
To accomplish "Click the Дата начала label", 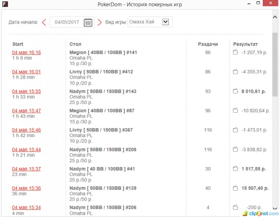I will [x=23, y=22].
